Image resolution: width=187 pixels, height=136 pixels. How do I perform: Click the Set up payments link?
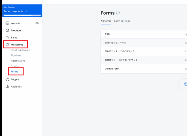pyautogui.click(x=13, y=11)
